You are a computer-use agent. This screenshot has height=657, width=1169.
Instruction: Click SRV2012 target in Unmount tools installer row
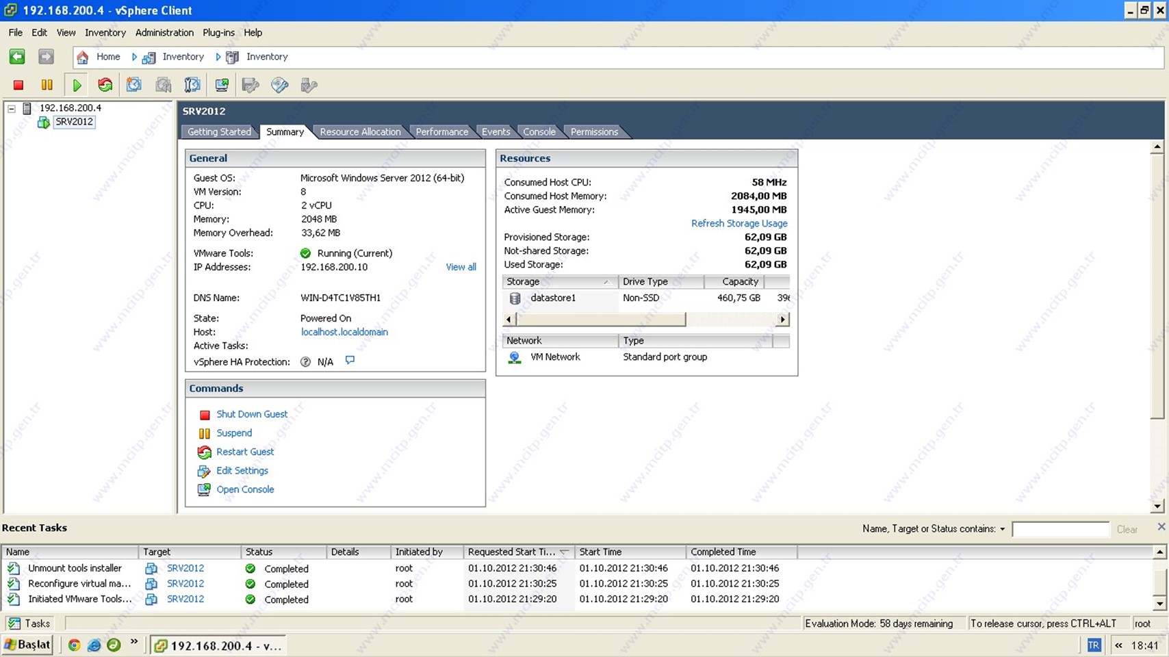click(x=185, y=568)
